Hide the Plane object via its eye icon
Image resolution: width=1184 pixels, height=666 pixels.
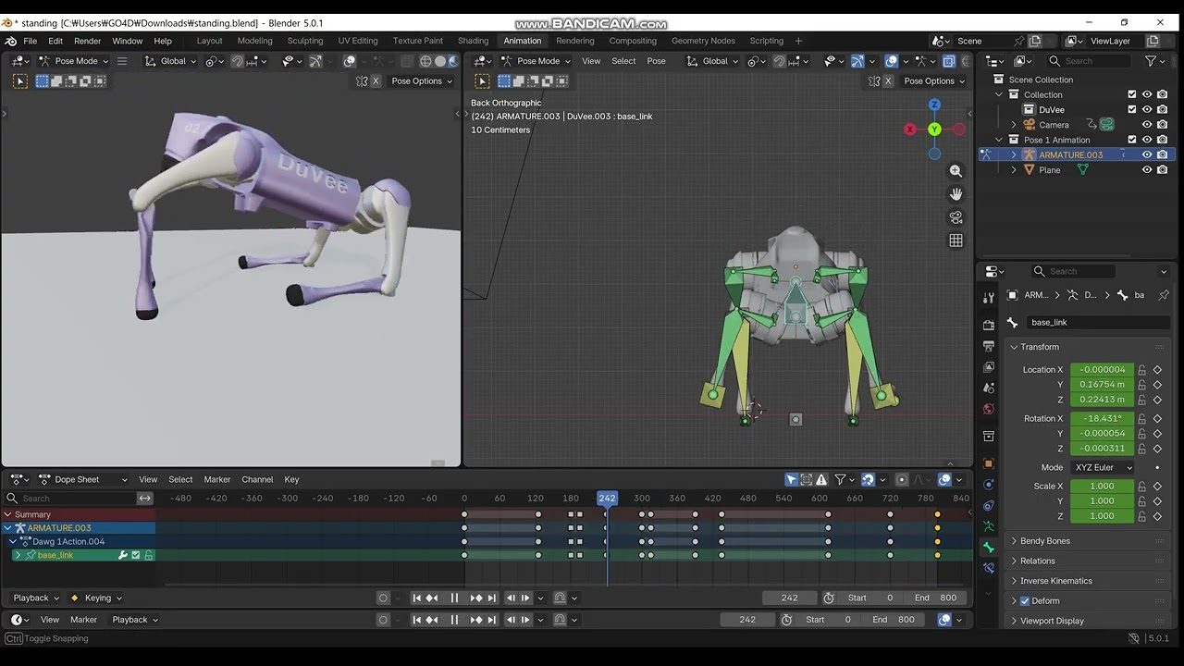1147,170
